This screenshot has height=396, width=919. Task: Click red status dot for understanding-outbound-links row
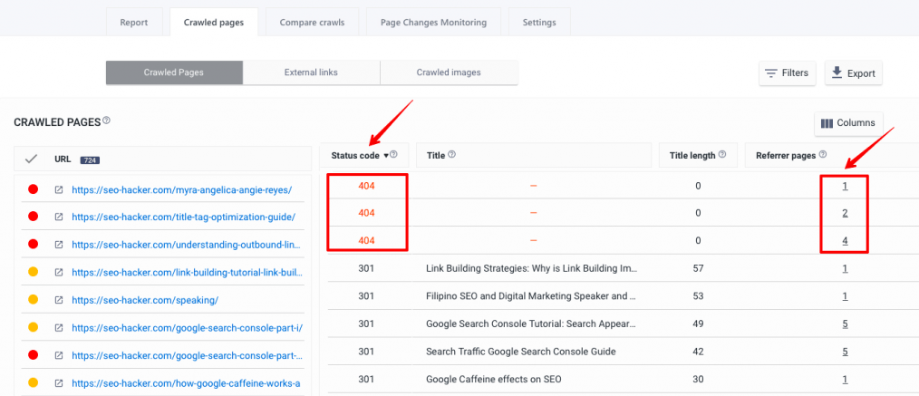tap(33, 245)
